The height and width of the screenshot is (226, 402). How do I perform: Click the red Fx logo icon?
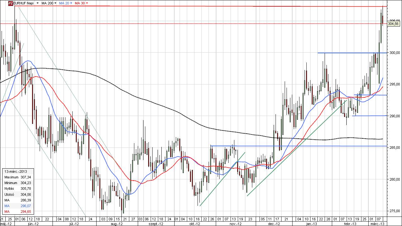coord(10,3)
